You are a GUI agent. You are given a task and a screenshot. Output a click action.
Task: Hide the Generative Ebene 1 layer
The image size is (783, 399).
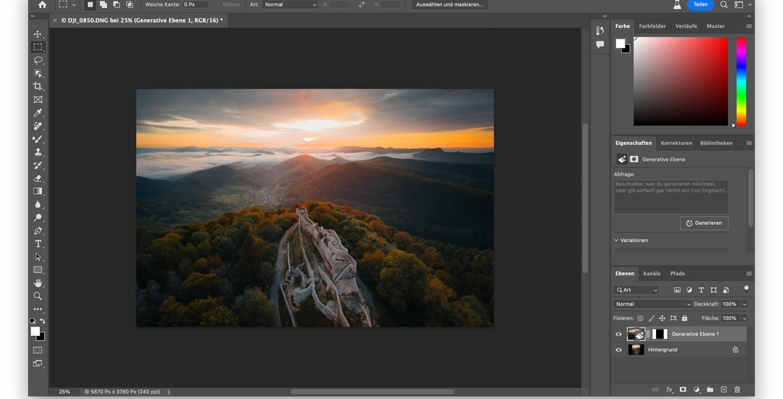[618, 334]
